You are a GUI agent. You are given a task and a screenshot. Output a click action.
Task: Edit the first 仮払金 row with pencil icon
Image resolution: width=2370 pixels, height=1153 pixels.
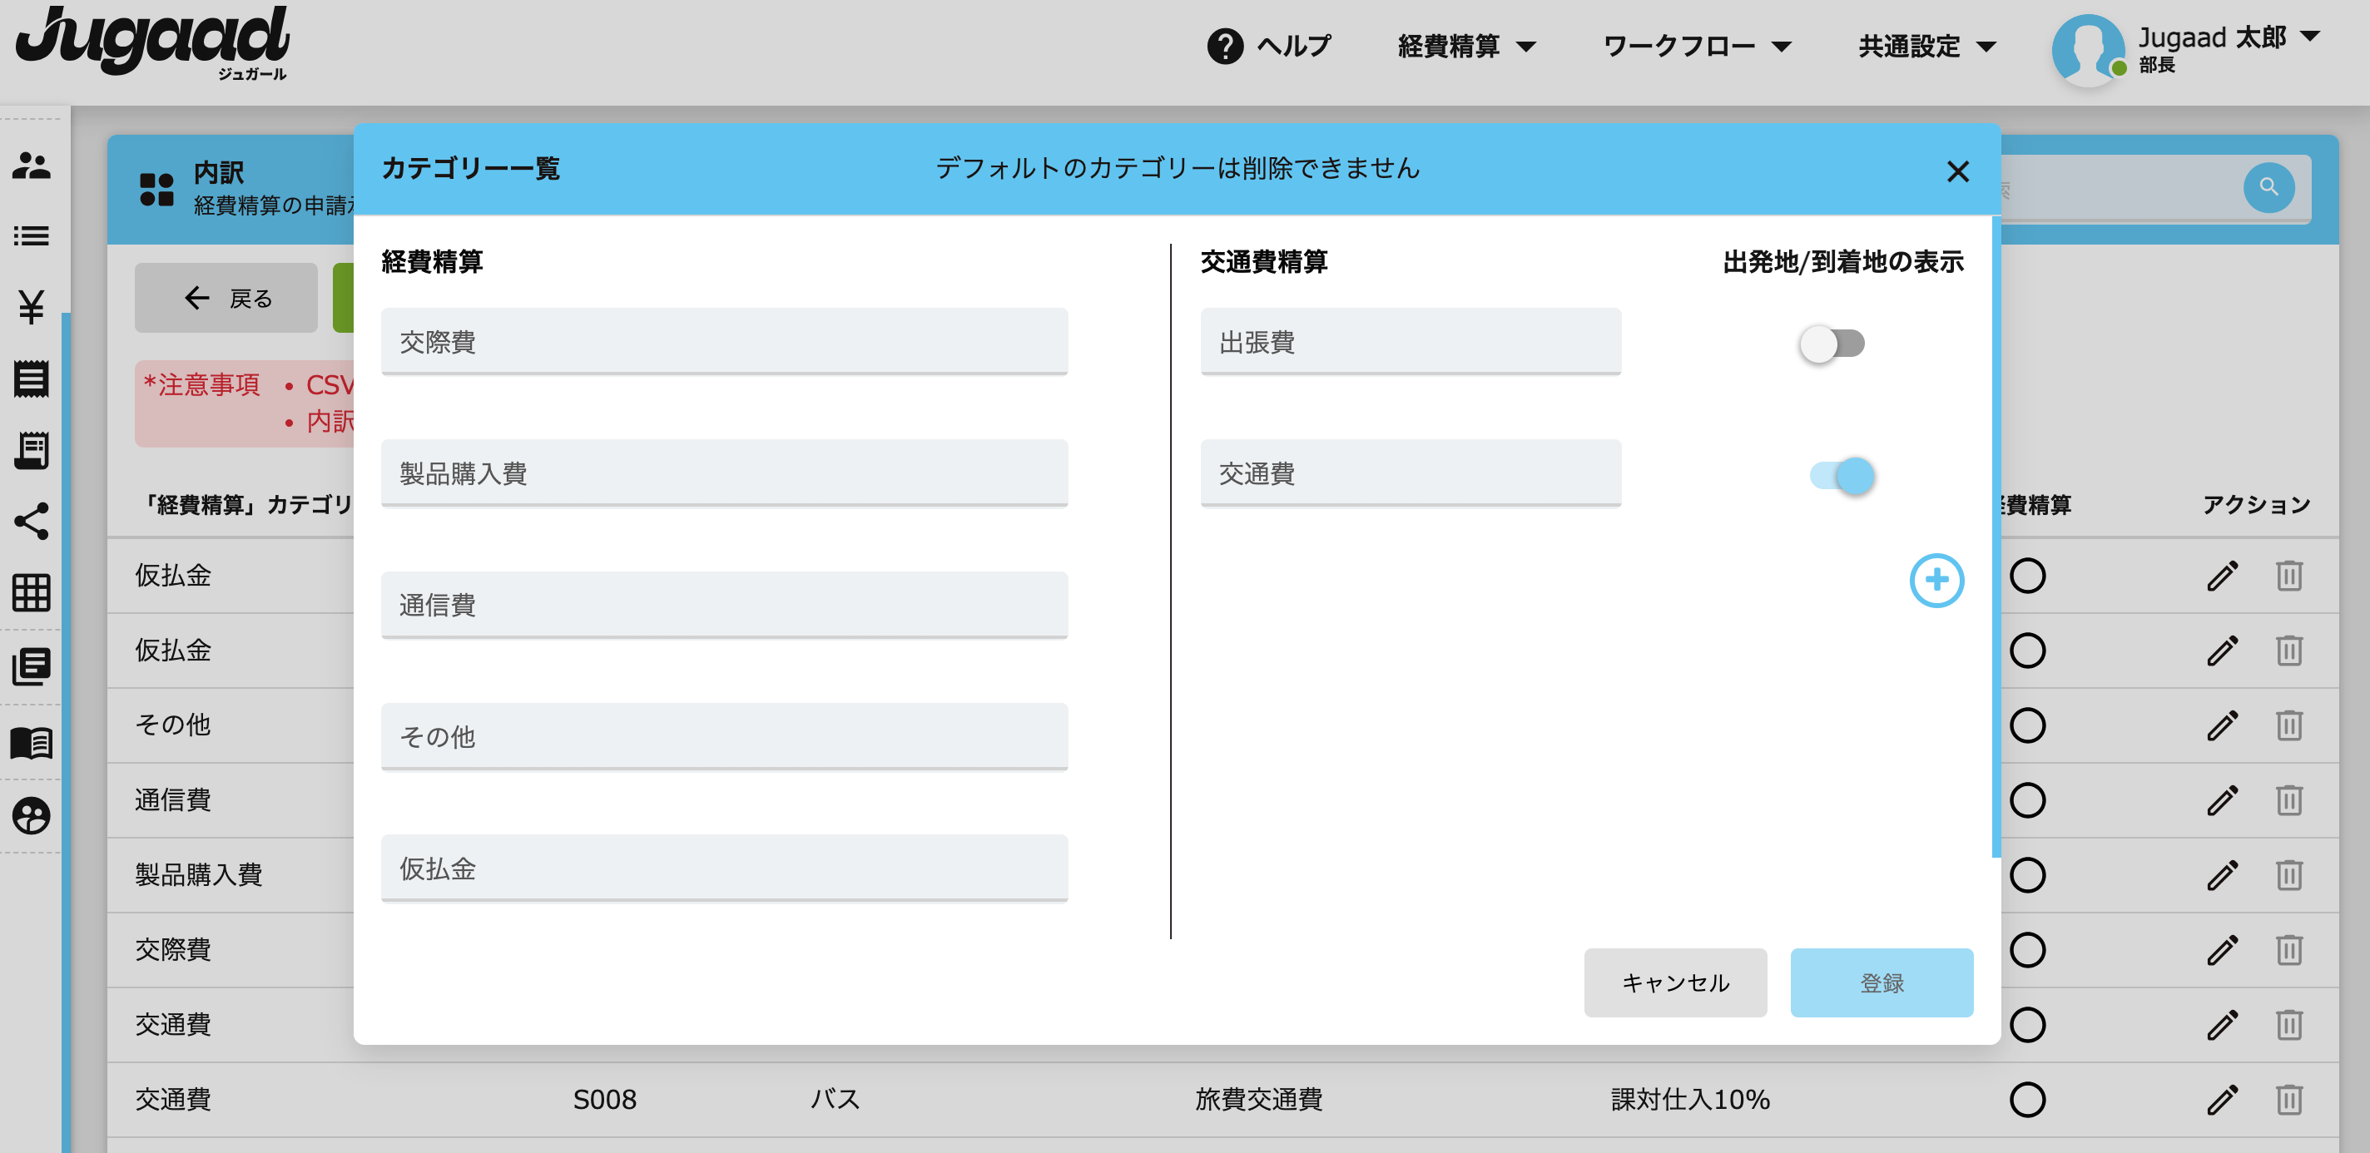point(2222,576)
